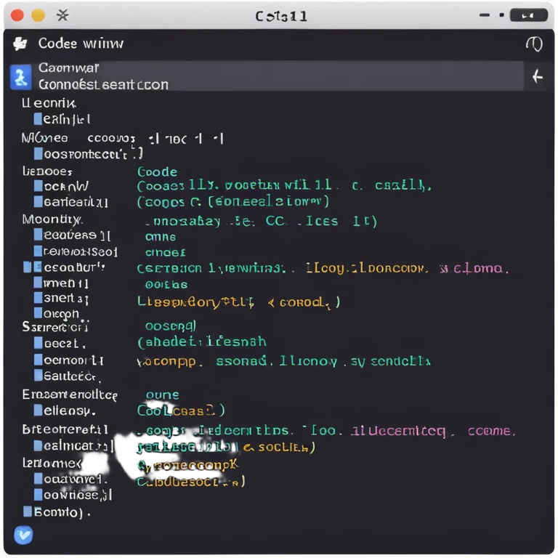Expand the 'lanlomiek' group heading
The width and height of the screenshot is (558, 558).
pos(52,463)
